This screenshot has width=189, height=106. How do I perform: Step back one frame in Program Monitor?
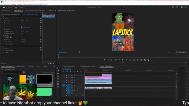[119, 60]
